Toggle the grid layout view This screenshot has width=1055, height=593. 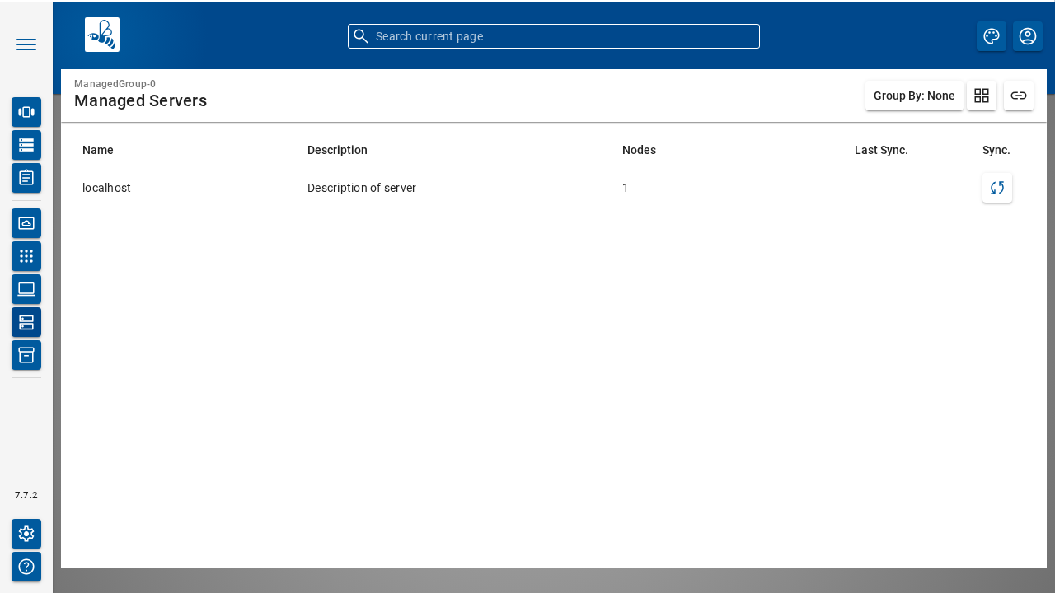(982, 96)
